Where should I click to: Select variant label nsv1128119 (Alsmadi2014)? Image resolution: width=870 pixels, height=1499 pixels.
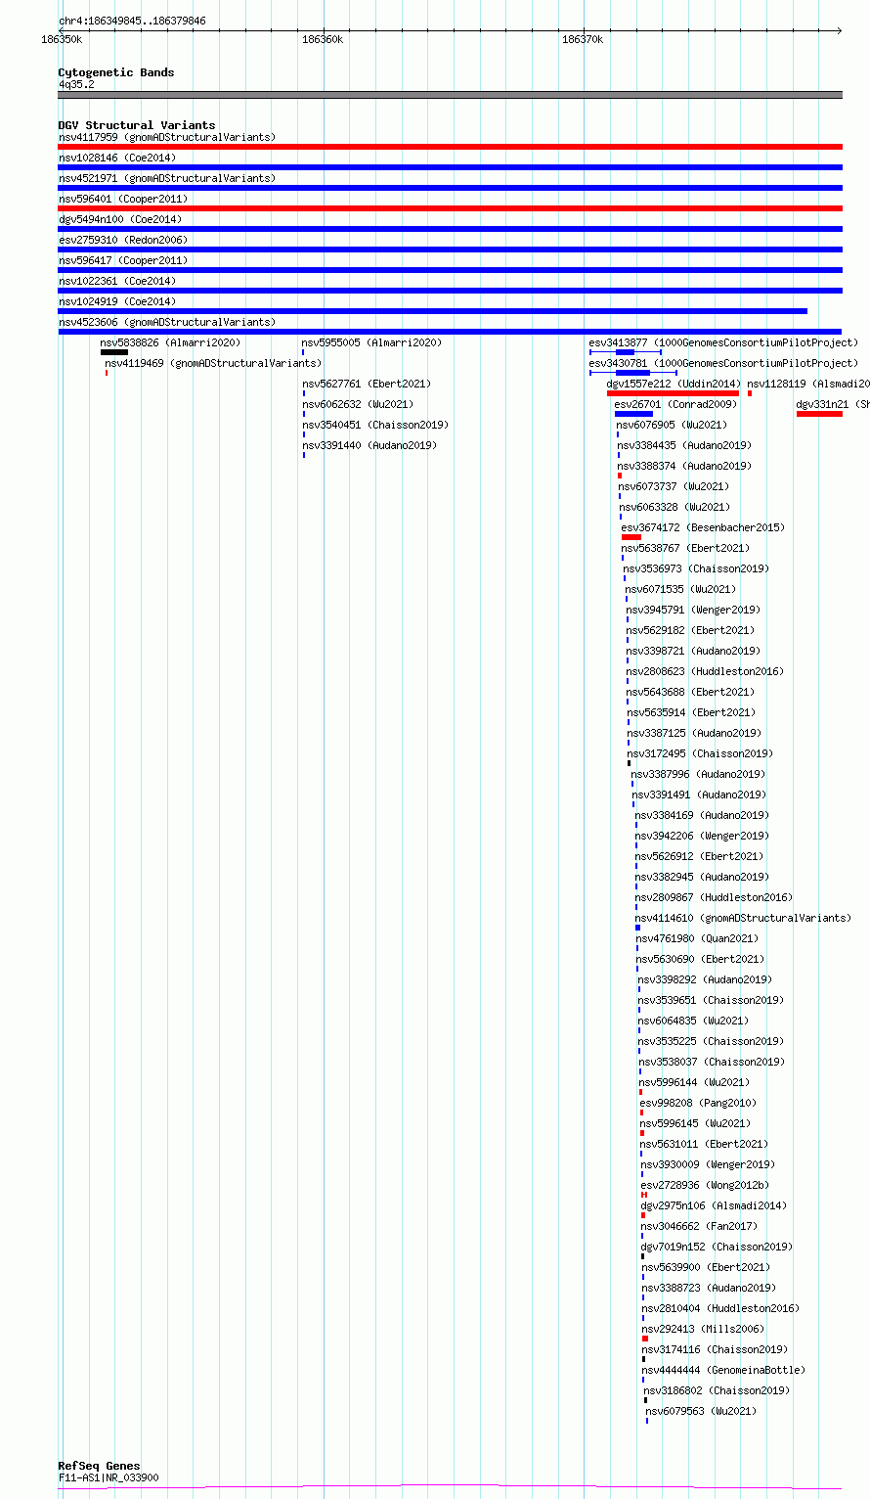point(808,384)
